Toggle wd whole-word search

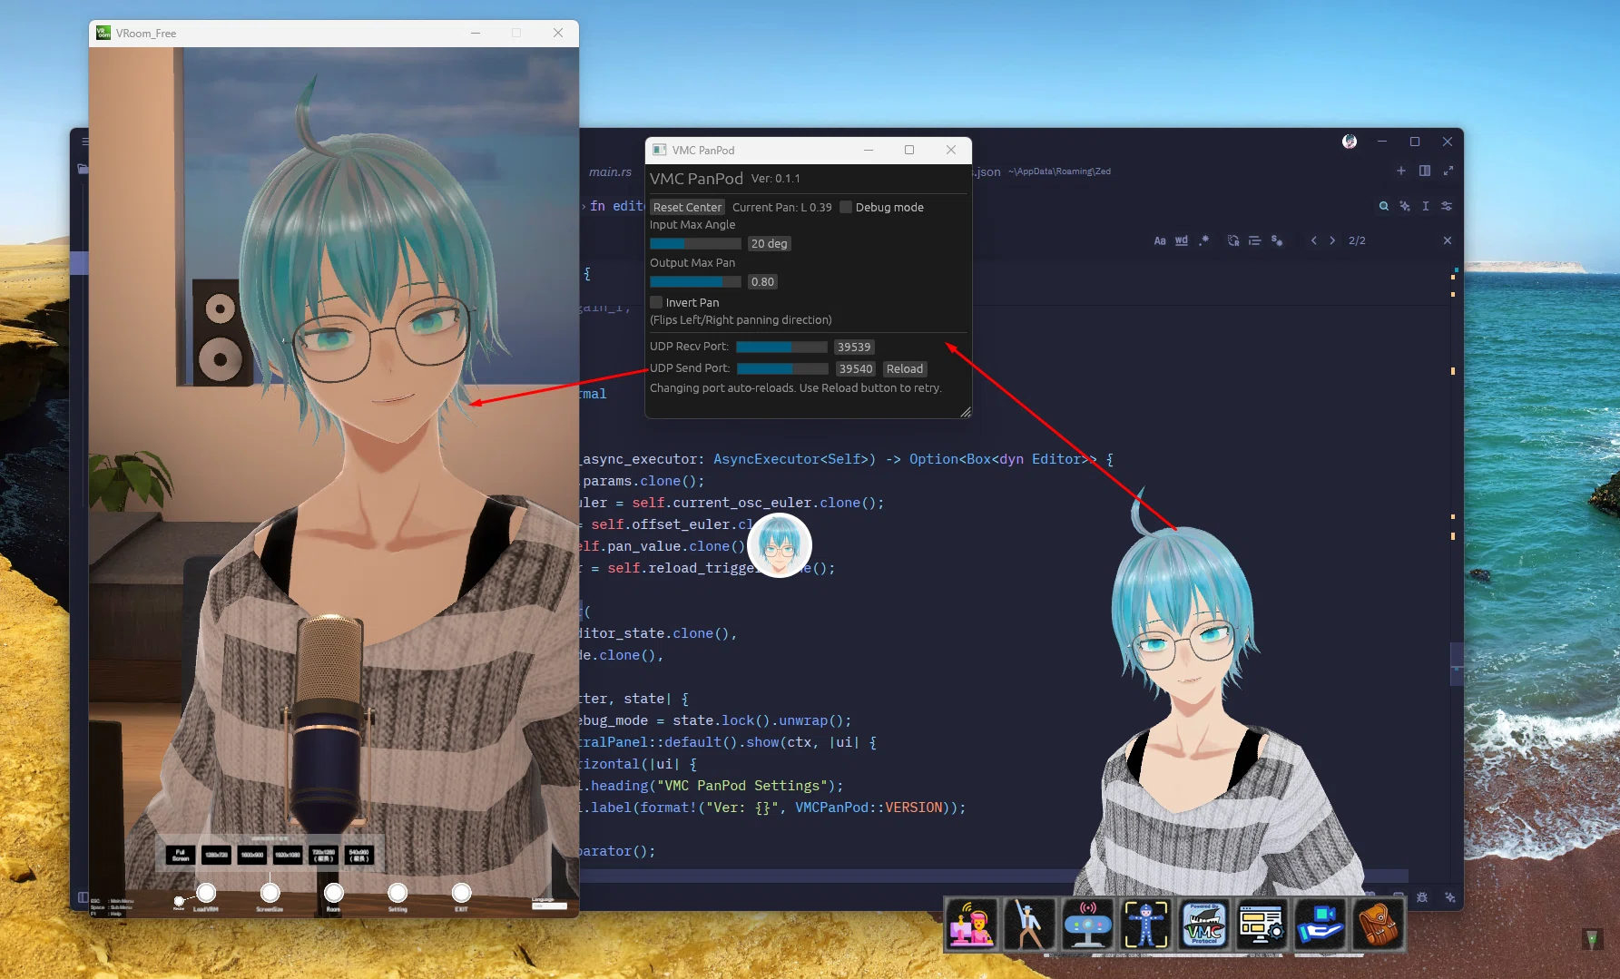1182,240
